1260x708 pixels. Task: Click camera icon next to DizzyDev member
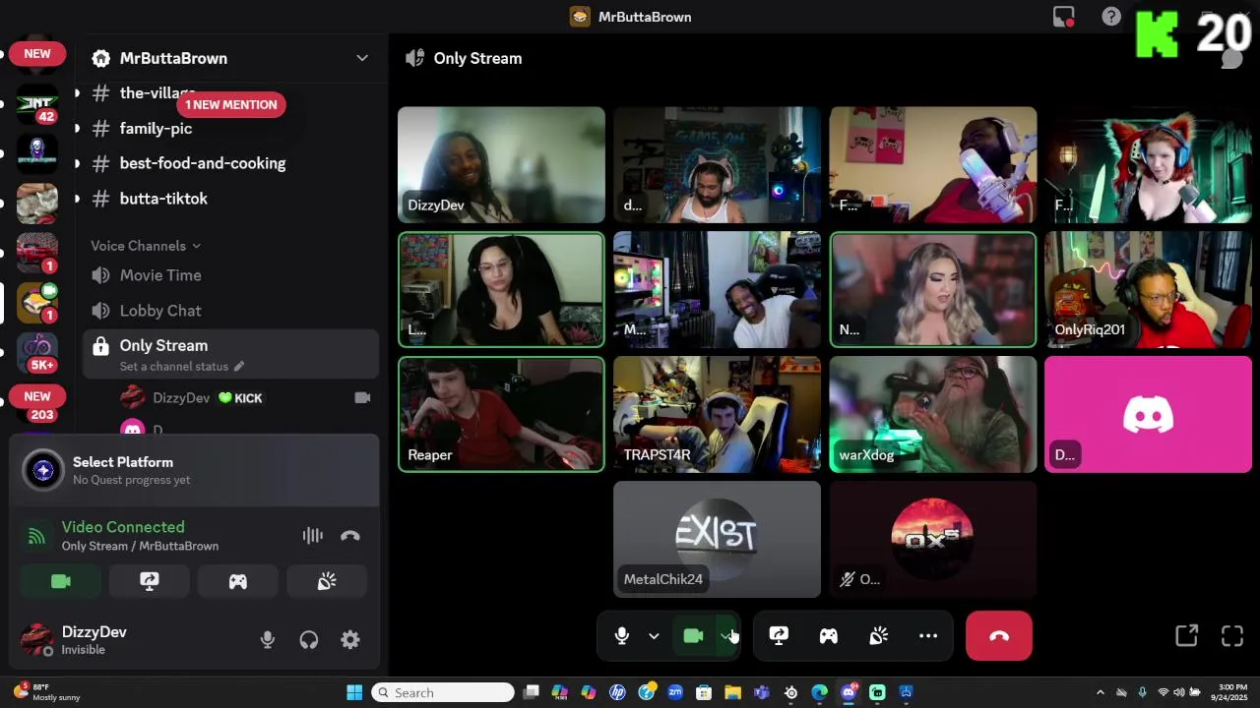click(362, 398)
